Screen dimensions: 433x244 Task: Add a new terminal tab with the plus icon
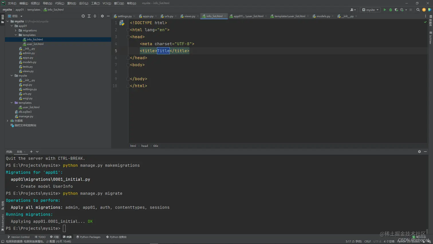coord(31,152)
